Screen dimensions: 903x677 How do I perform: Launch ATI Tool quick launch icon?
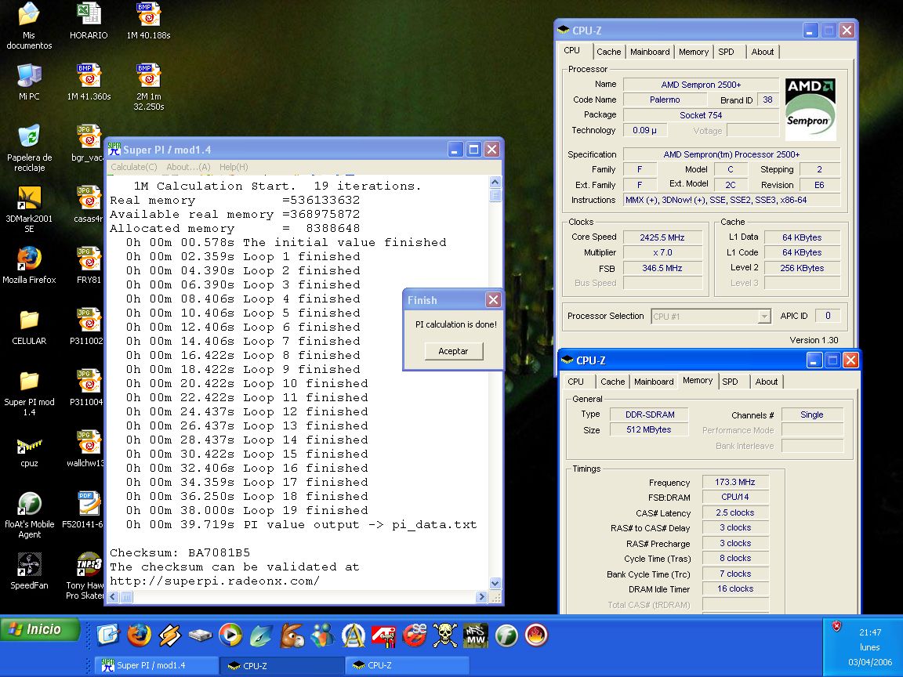point(383,635)
